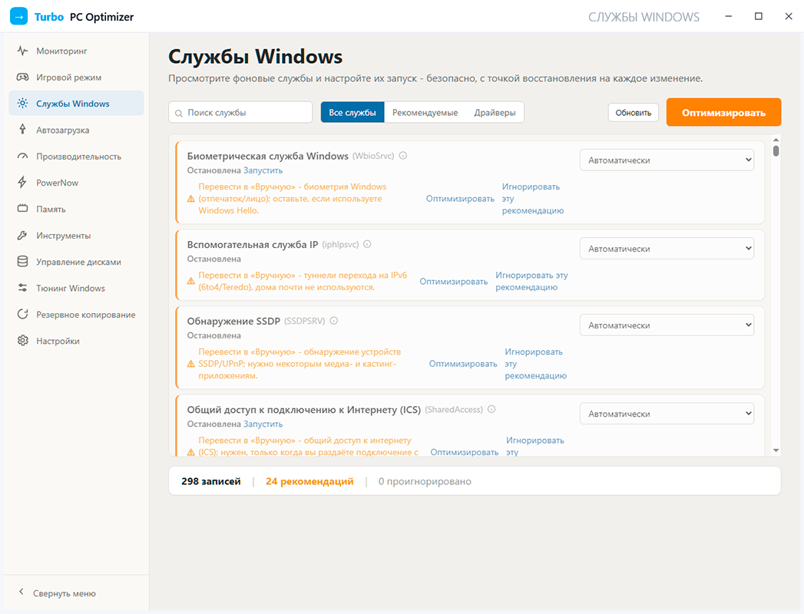Viewport: 804px width, 614px height.
Task: Click the Службы Windows gear icon
Action: pyautogui.click(x=22, y=104)
